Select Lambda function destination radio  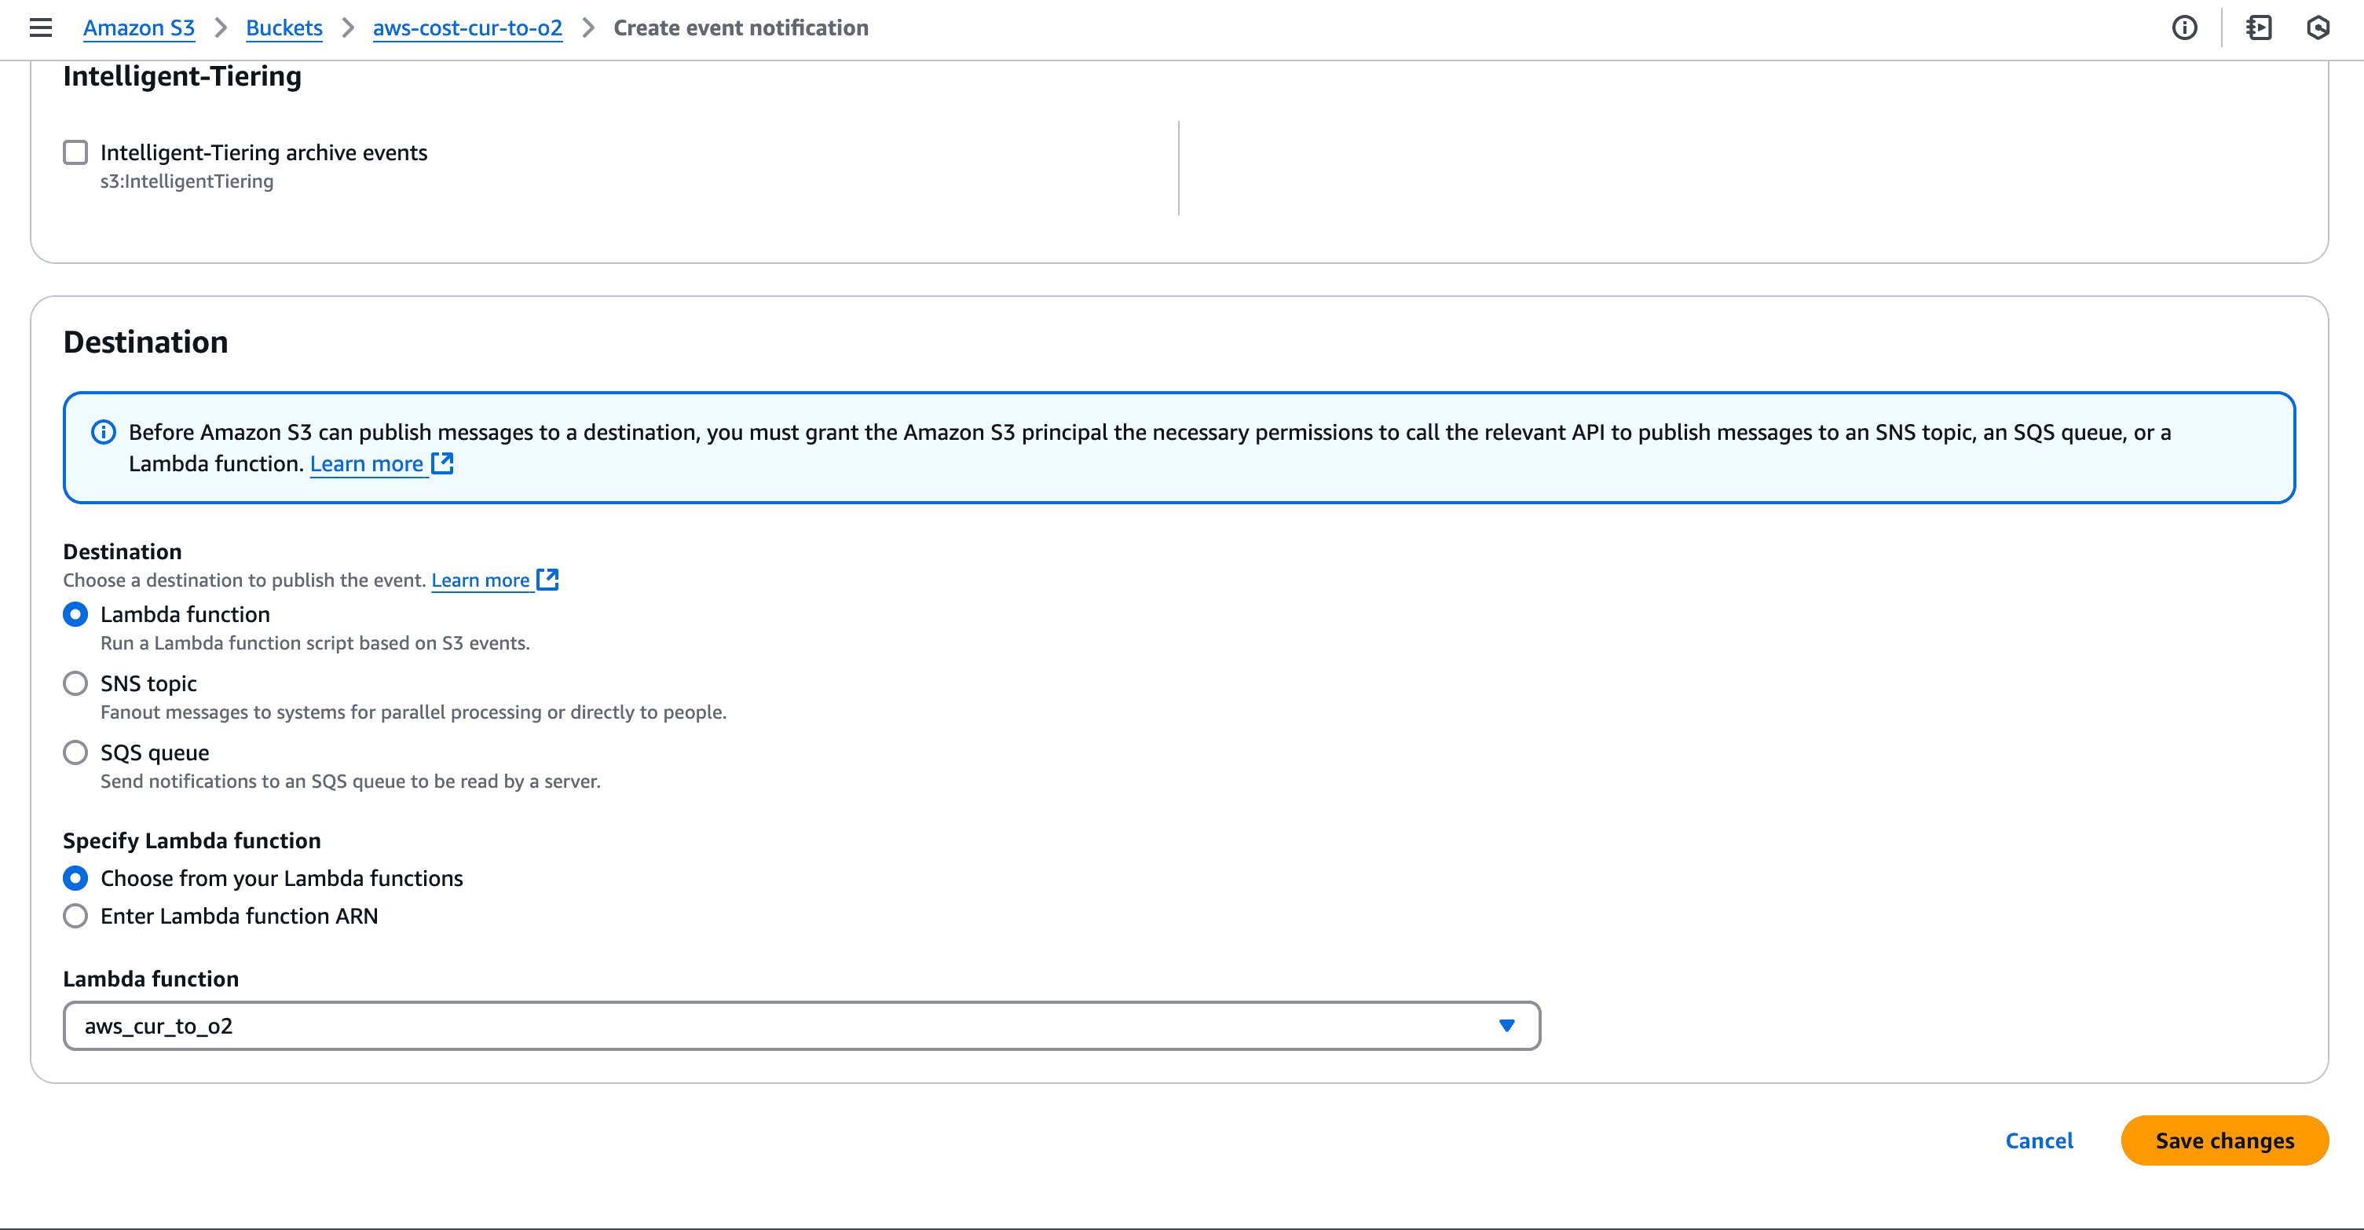75,614
